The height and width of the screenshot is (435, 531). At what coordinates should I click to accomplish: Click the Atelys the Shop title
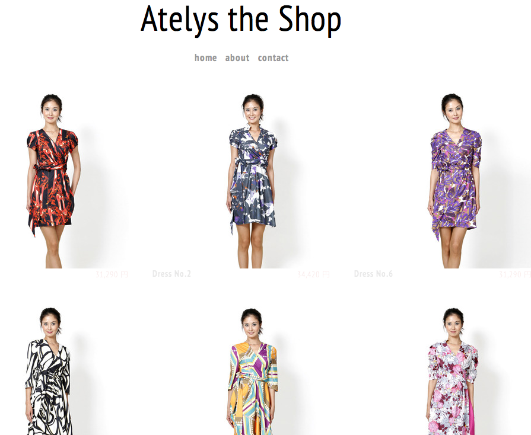pos(241,20)
